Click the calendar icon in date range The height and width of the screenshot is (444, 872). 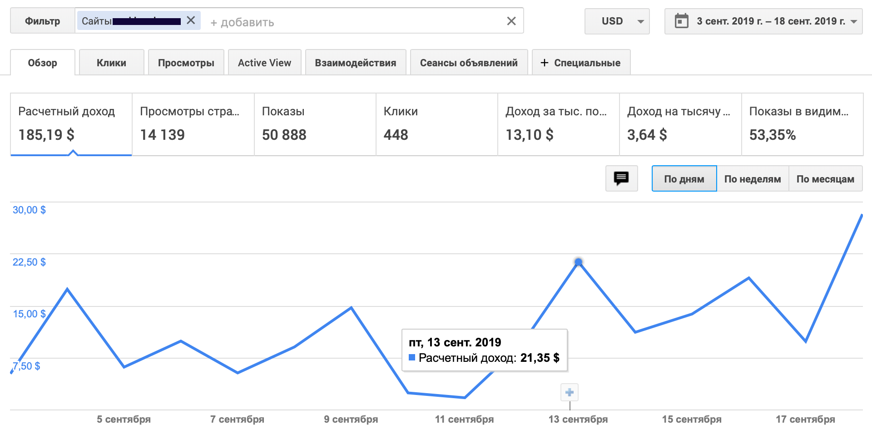coord(681,21)
